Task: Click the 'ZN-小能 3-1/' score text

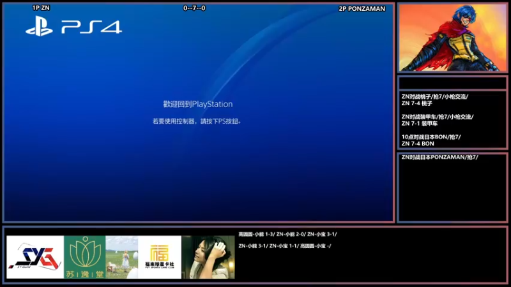Action: pos(253,246)
